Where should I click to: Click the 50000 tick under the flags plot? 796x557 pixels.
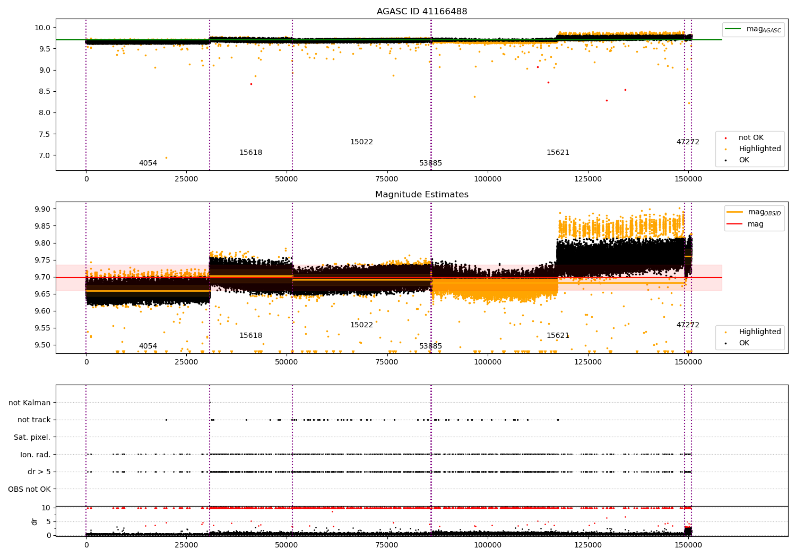287,545
